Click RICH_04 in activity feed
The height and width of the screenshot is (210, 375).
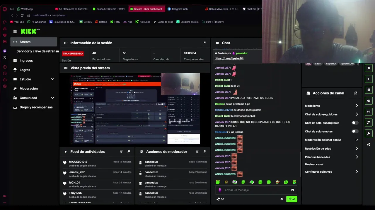pyautogui.click(x=74, y=183)
